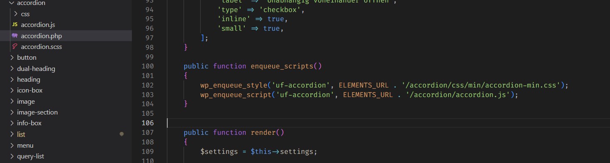
Task: Click the PHP elephant icon beside accordion.php
Action: tap(15, 36)
